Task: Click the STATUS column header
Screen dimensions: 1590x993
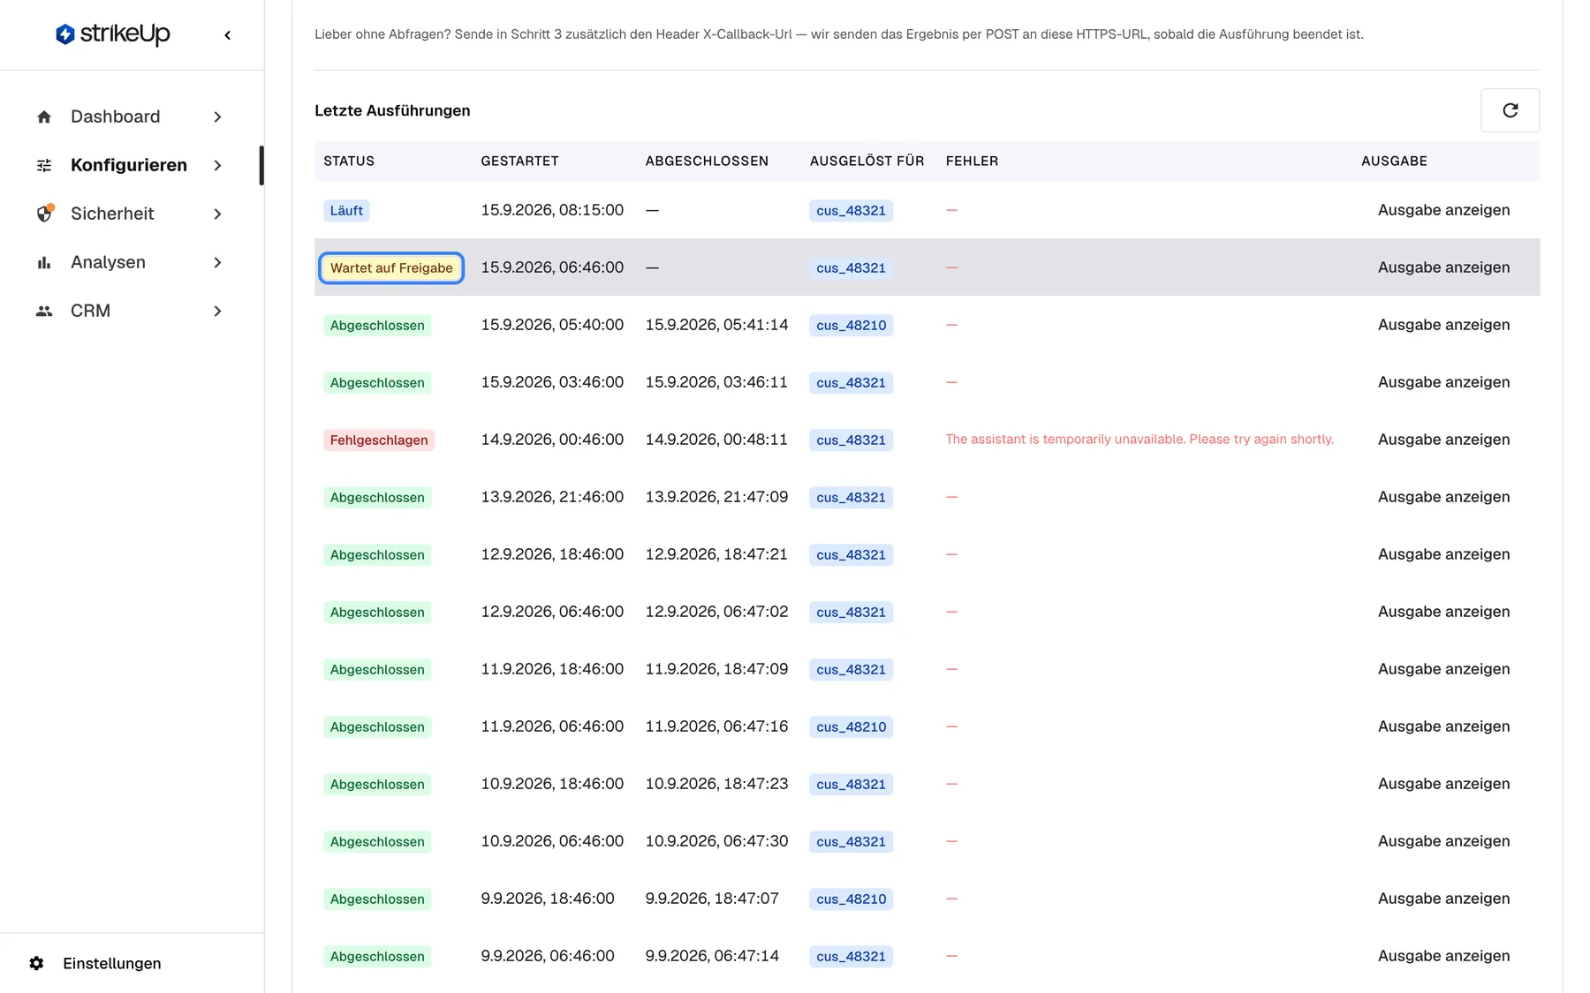Action: (349, 161)
